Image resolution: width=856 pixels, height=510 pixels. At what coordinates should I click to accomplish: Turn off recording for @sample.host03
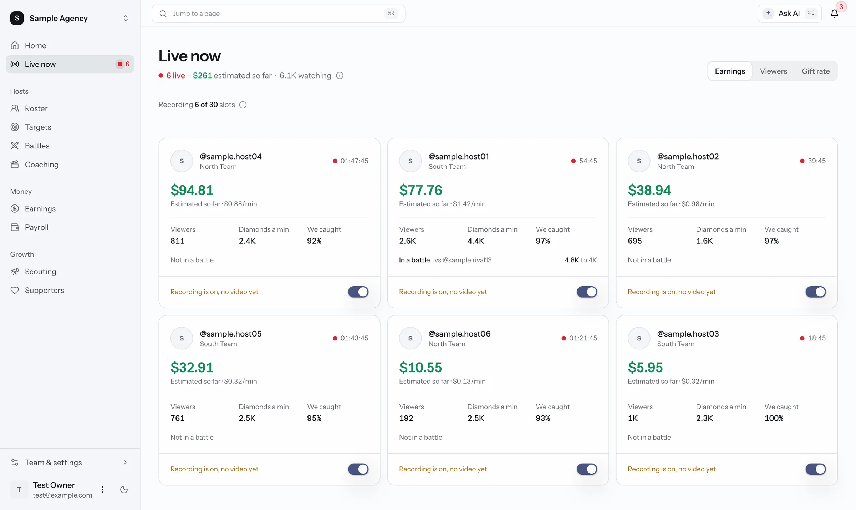point(815,469)
